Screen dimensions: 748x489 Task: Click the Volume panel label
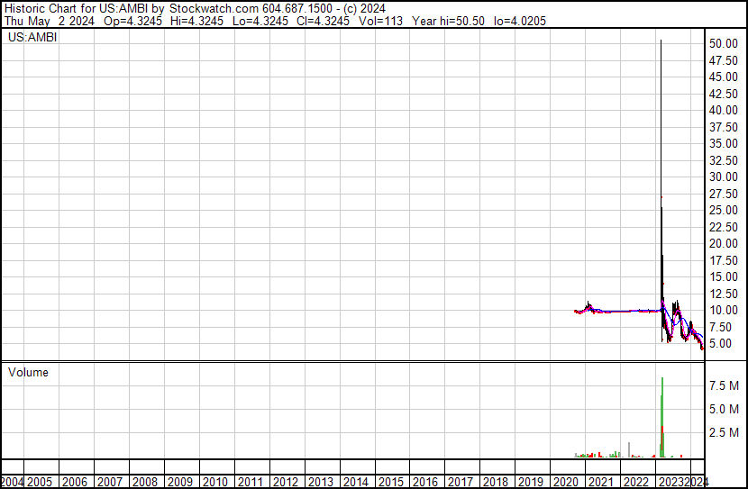coord(29,372)
